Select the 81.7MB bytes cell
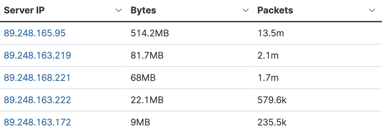382x133 pixels. (x=190, y=56)
